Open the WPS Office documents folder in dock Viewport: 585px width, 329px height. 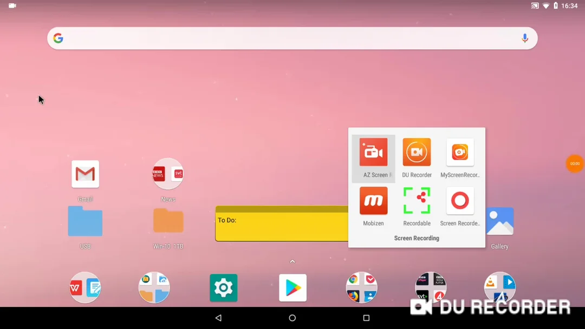[85, 287]
